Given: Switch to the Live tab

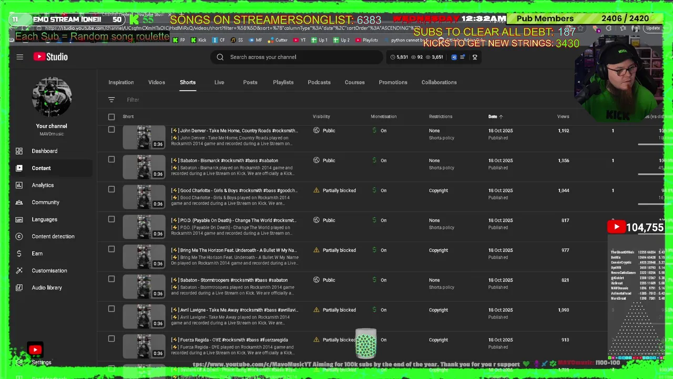Looking at the screenshot, I should pos(219,82).
